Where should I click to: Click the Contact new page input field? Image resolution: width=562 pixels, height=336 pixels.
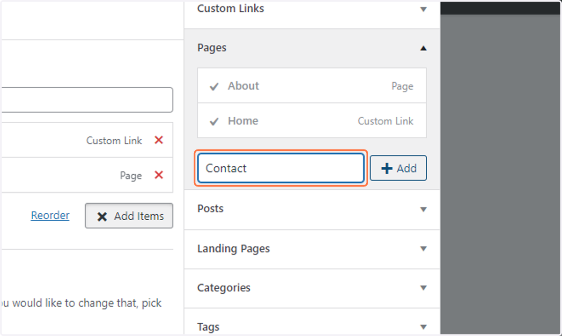[281, 168]
